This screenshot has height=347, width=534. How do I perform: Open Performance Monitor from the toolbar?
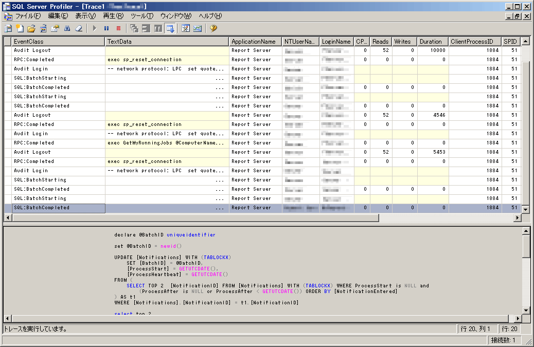[198, 29]
